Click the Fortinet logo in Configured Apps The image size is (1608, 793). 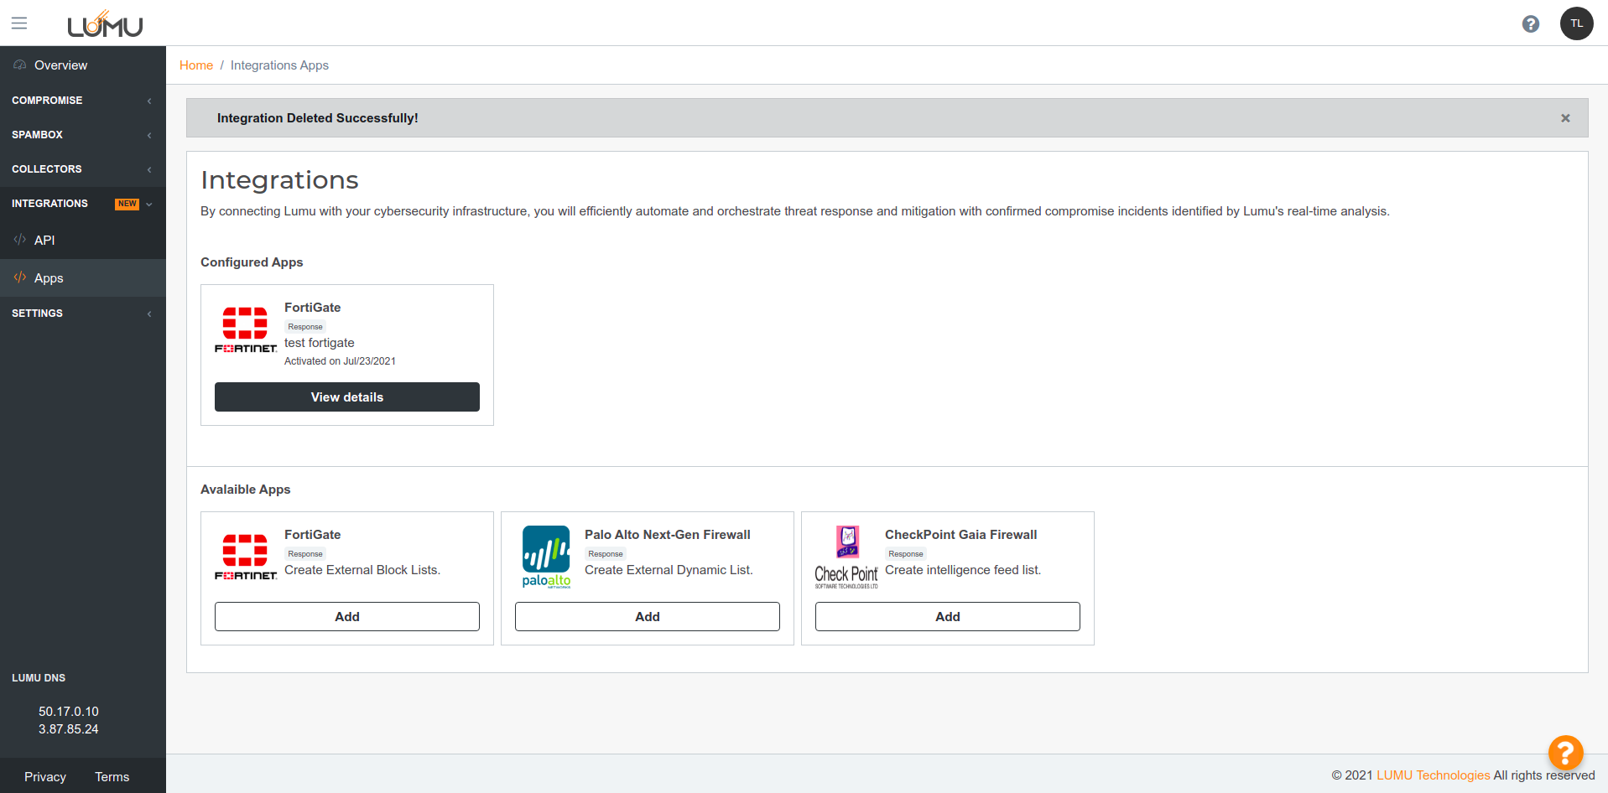tap(245, 329)
